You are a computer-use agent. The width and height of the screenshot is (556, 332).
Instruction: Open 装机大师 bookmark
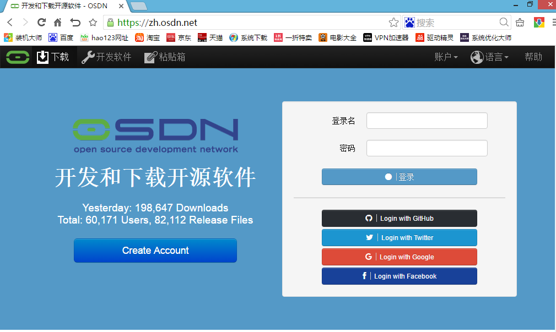[23, 37]
